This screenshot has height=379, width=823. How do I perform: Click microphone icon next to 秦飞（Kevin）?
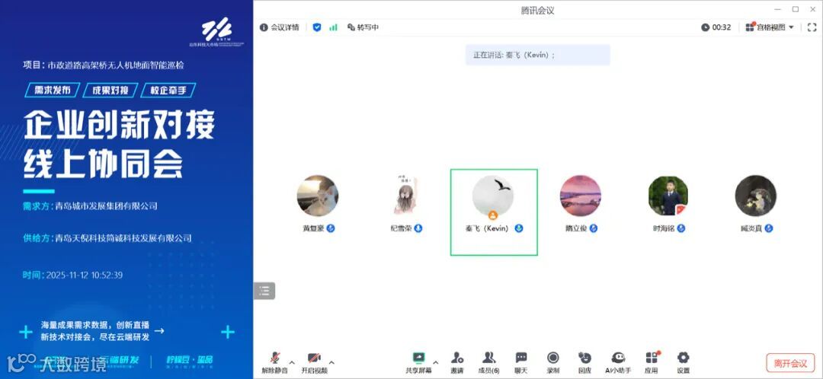(x=519, y=228)
